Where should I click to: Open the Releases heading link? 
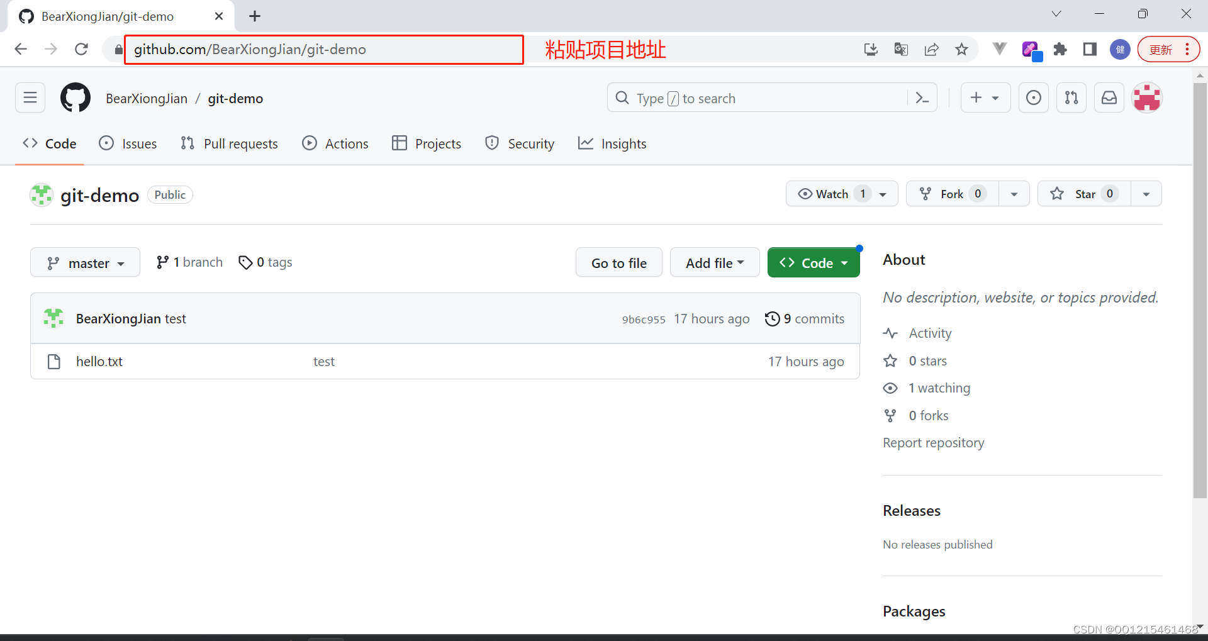click(x=912, y=511)
